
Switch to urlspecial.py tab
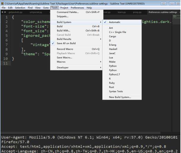pos(36,12)
